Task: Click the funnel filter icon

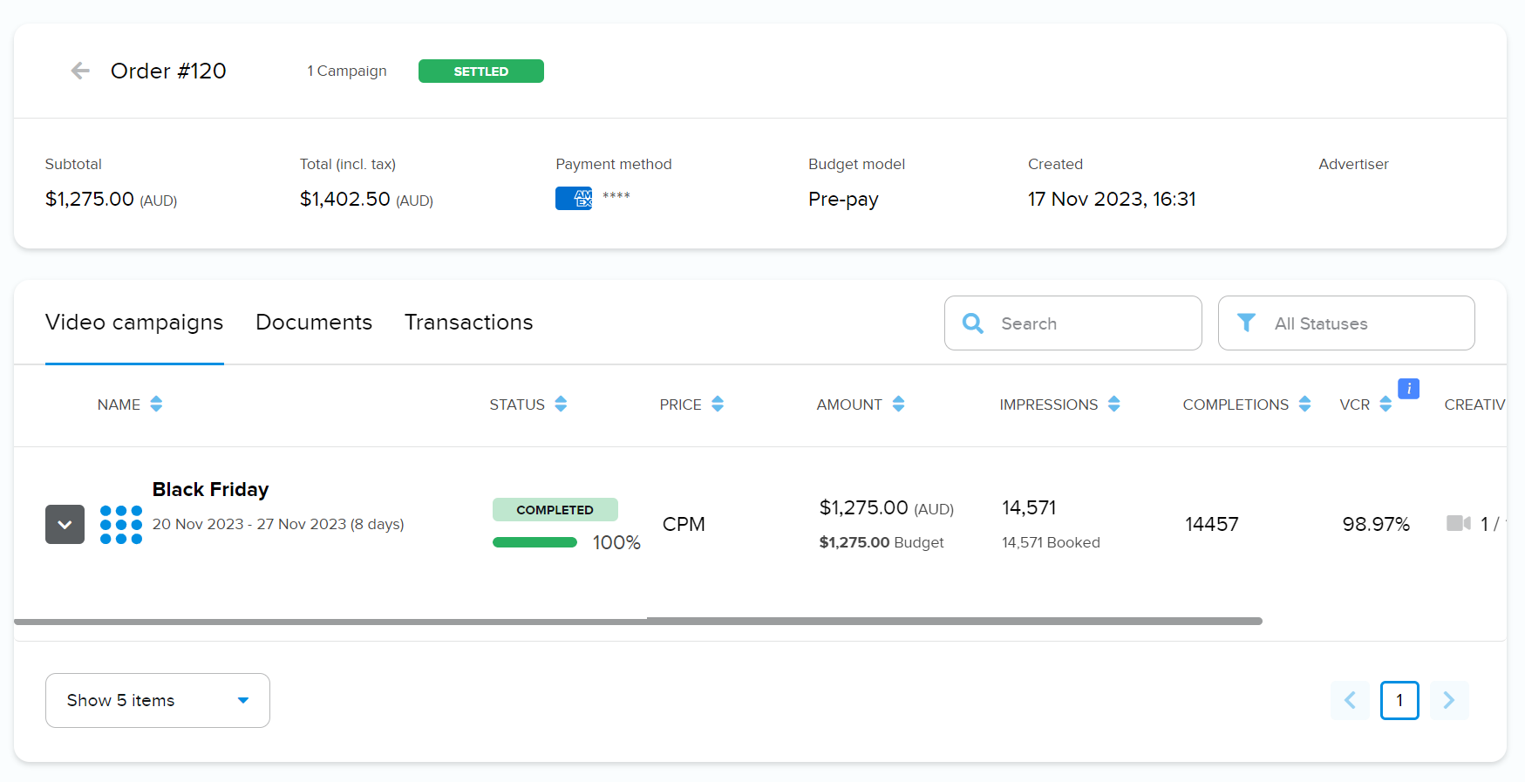Action: click(x=1247, y=323)
